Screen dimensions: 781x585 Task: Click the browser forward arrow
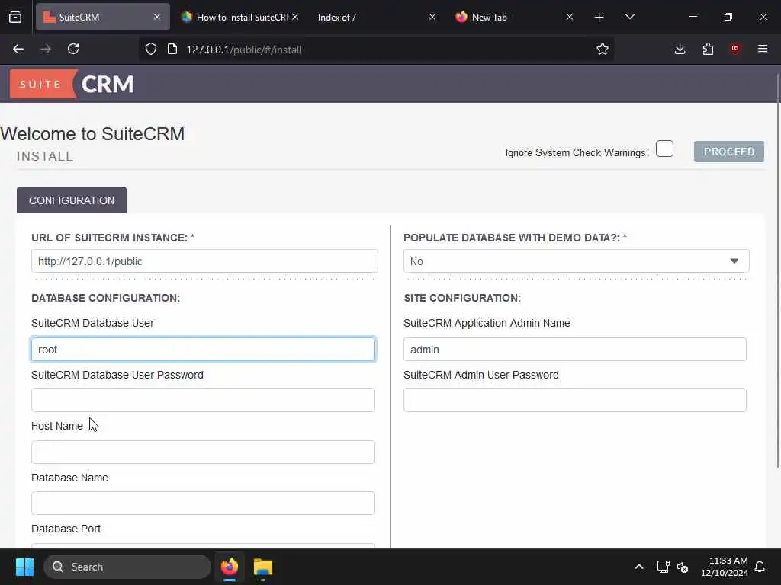pos(46,49)
